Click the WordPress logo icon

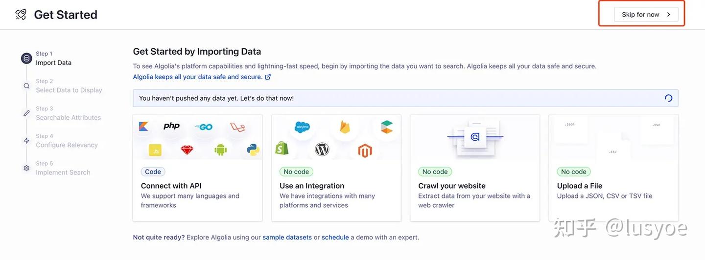click(x=322, y=149)
